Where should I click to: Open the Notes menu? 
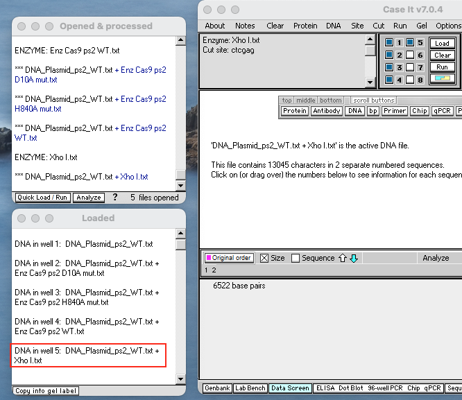(x=245, y=26)
